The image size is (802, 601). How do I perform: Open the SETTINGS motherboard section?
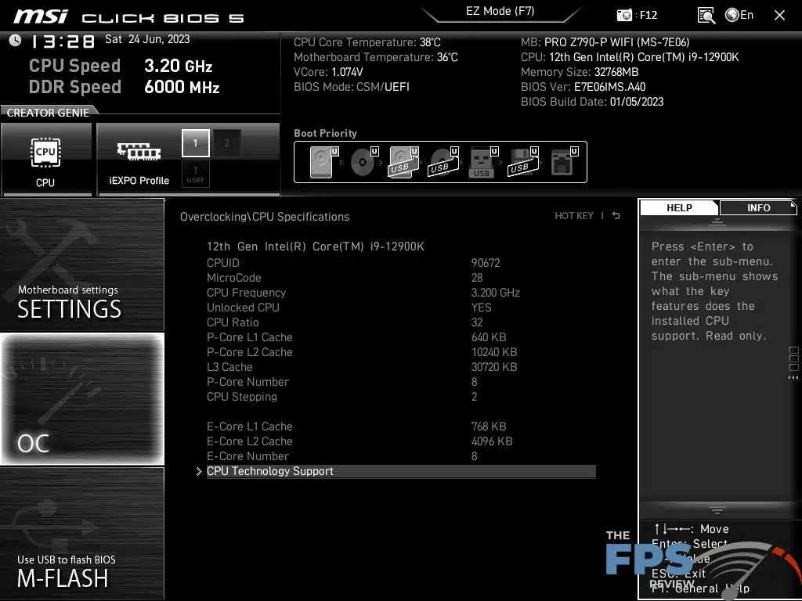(x=81, y=265)
